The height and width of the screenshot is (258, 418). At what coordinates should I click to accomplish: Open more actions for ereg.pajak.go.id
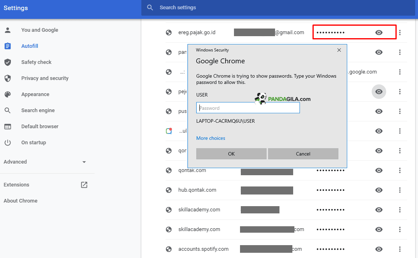(x=399, y=33)
